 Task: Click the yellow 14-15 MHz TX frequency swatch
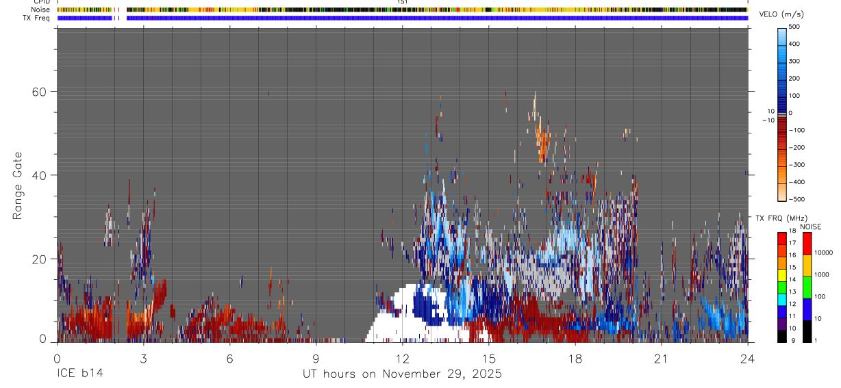pyautogui.click(x=781, y=275)
